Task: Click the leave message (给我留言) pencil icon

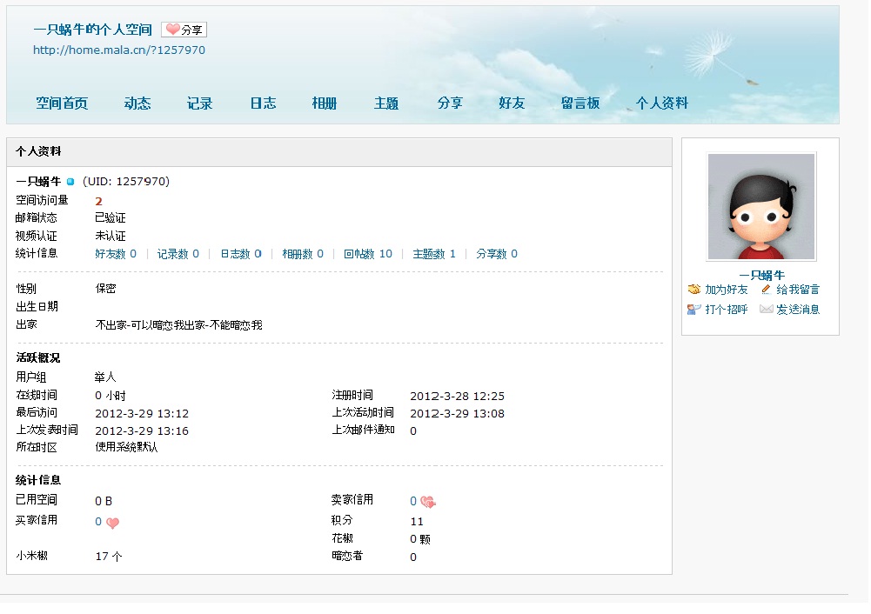Action: (766, 290)
